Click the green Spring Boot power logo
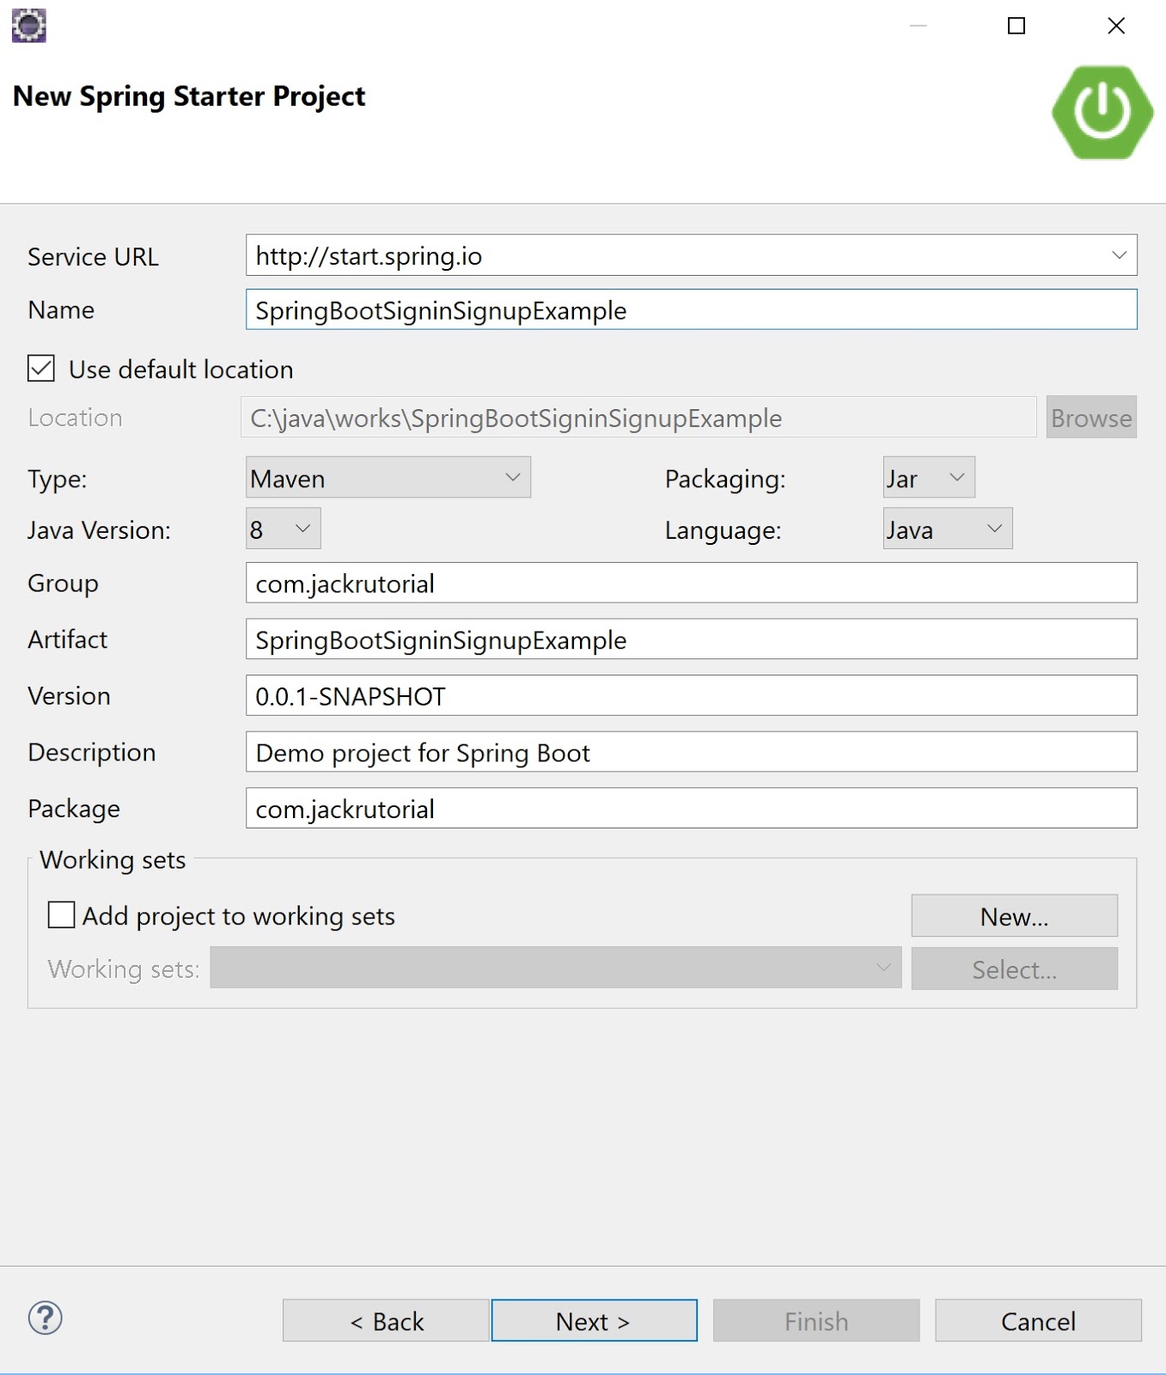This screenshot has width=1166, height=1375. point(1102,113)
